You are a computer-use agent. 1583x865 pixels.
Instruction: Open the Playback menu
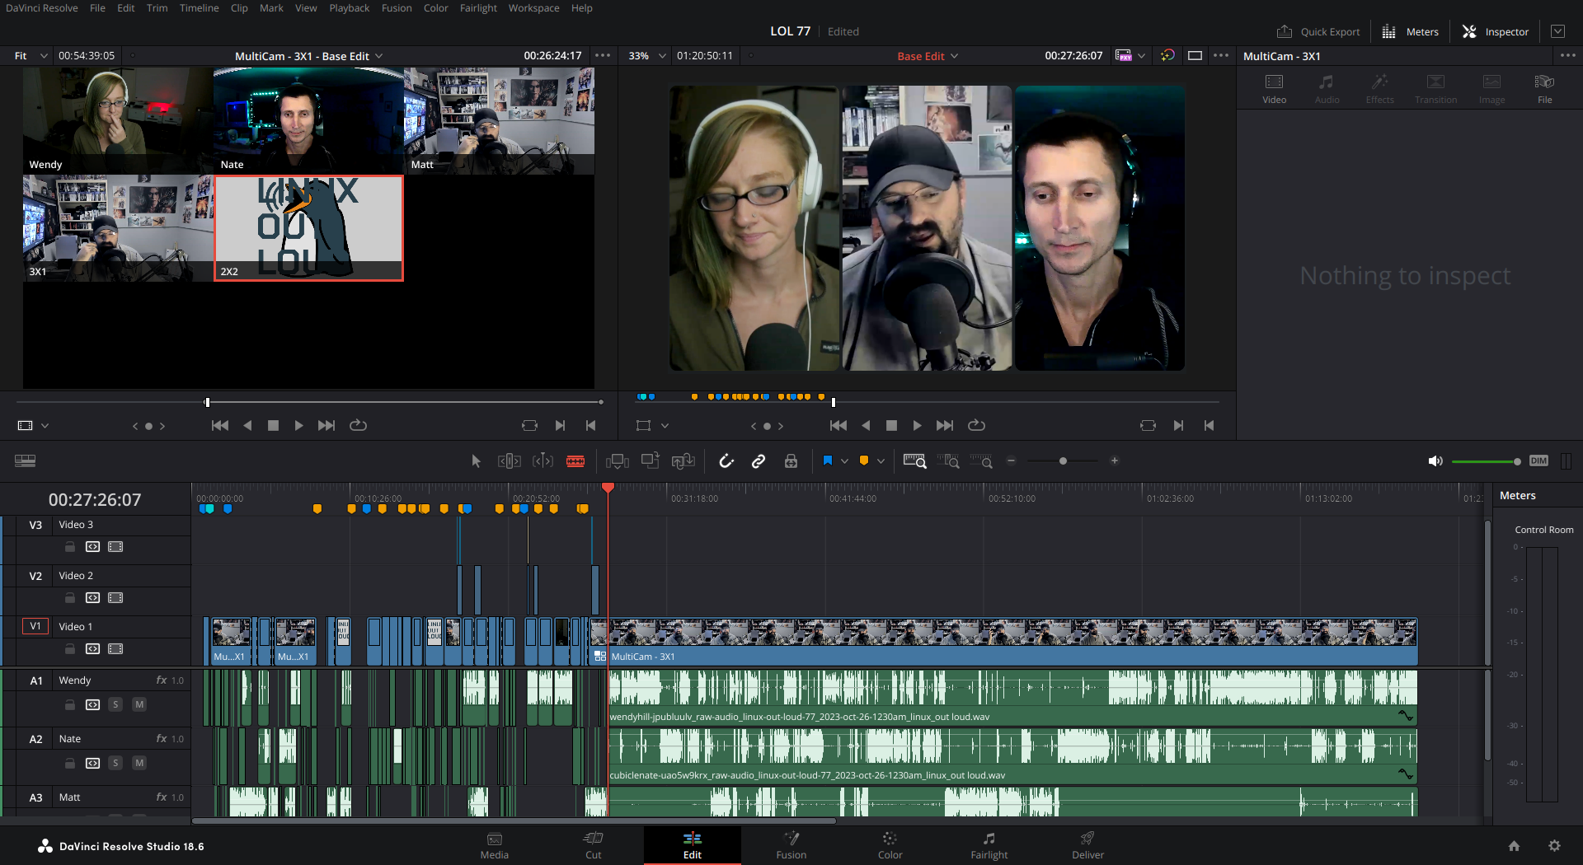(x=350, y=8)
